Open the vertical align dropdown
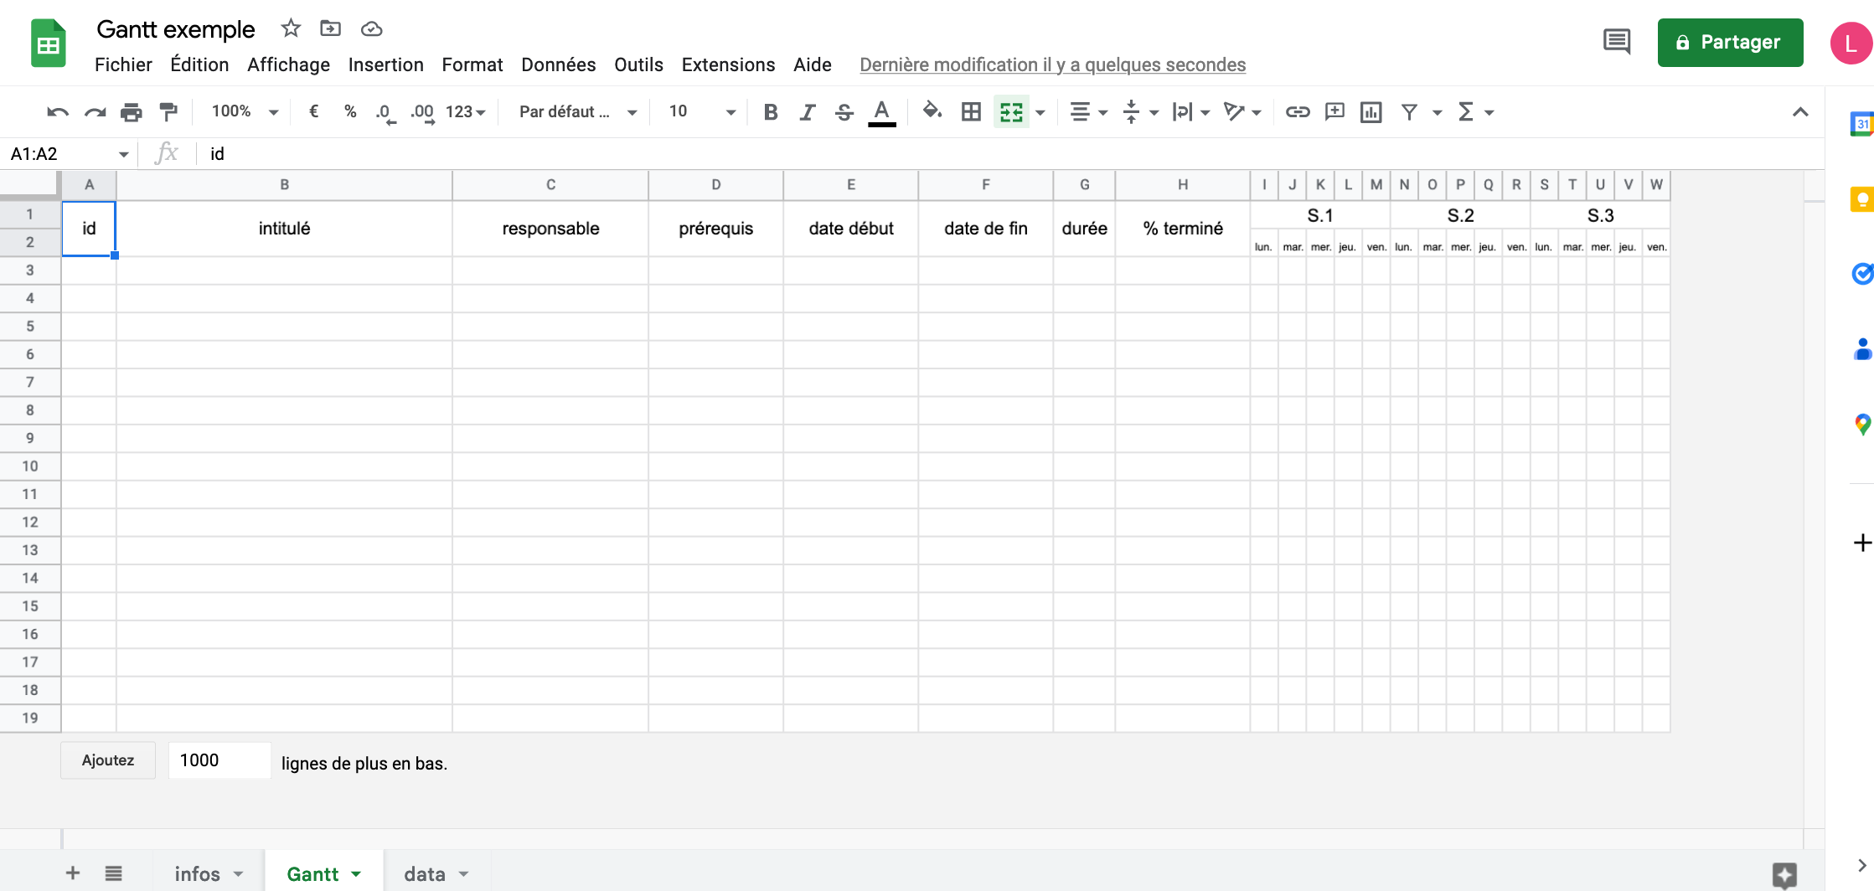 pos(1140,112)
